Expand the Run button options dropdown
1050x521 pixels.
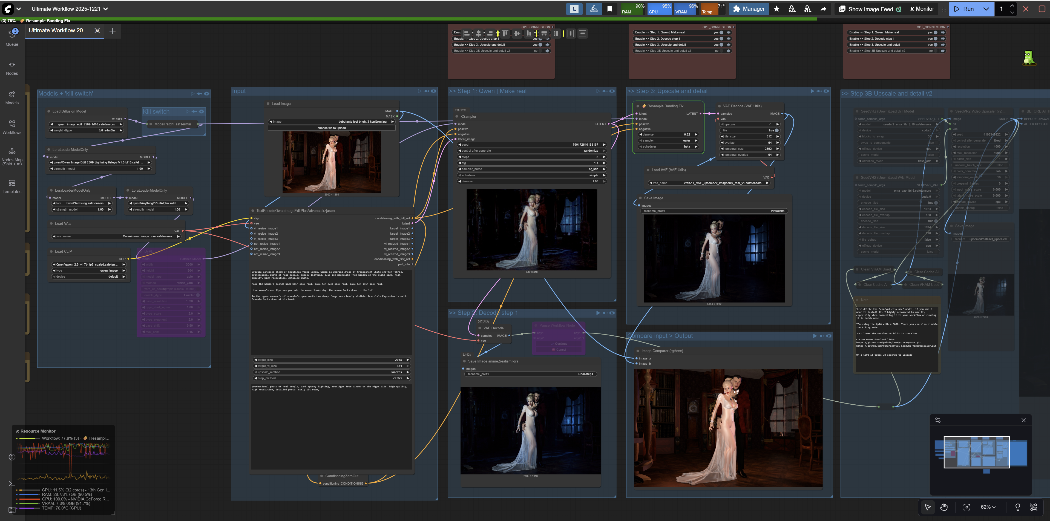(x=986, y=9)
